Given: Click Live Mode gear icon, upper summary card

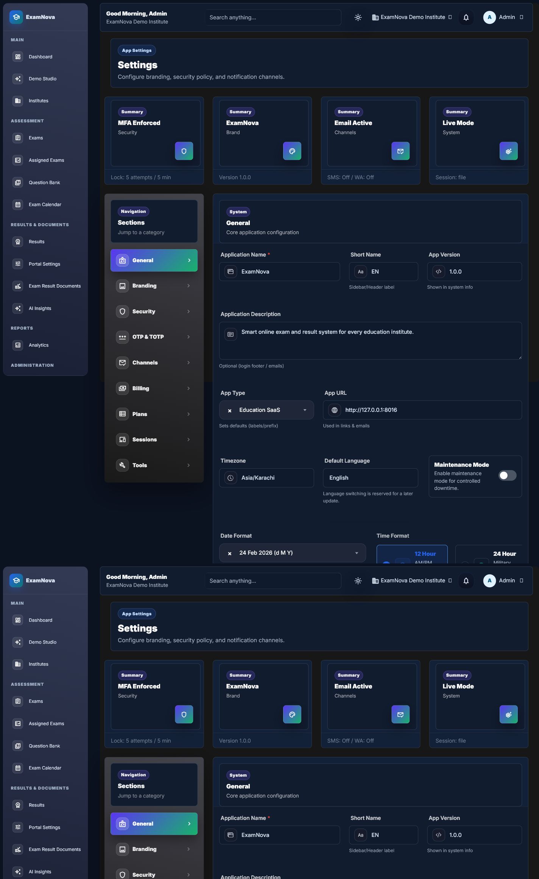Looking at the screenshot, I should pos(509,151).
